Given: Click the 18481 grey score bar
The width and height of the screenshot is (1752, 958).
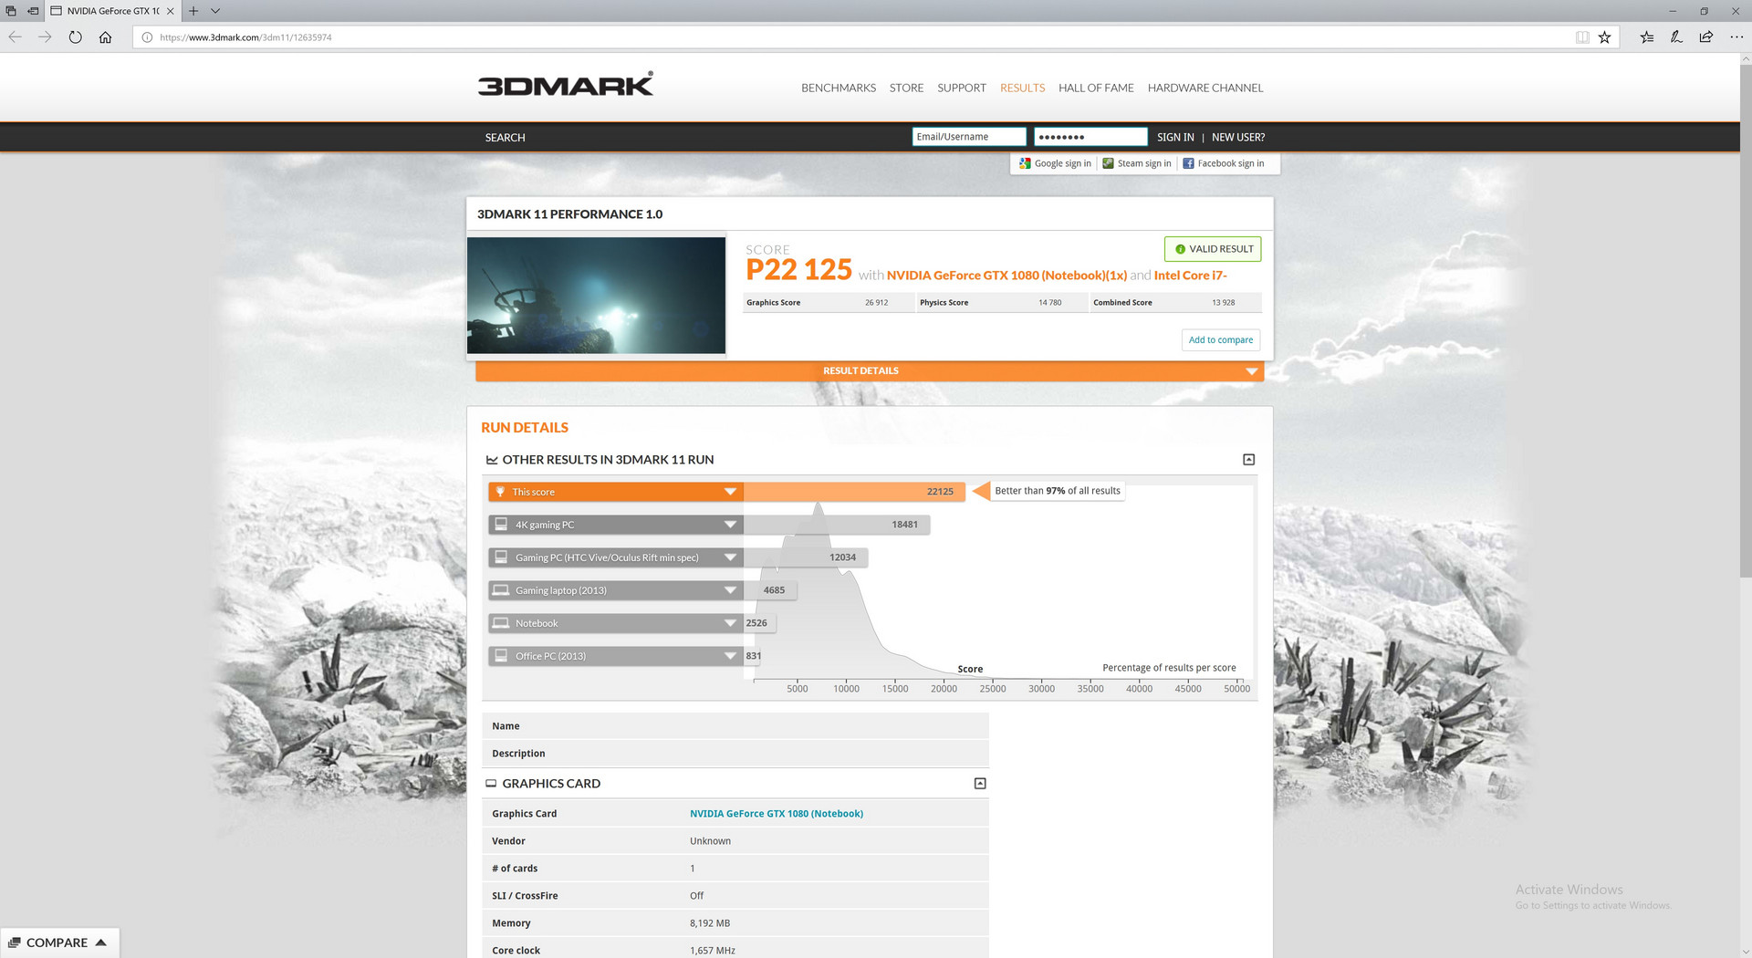Looking at the screenshot, I should tap(837, 525).
